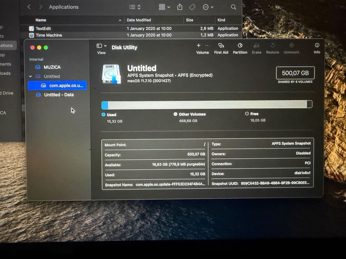Click the MUZICA volume disk icon

pos(38,67)
